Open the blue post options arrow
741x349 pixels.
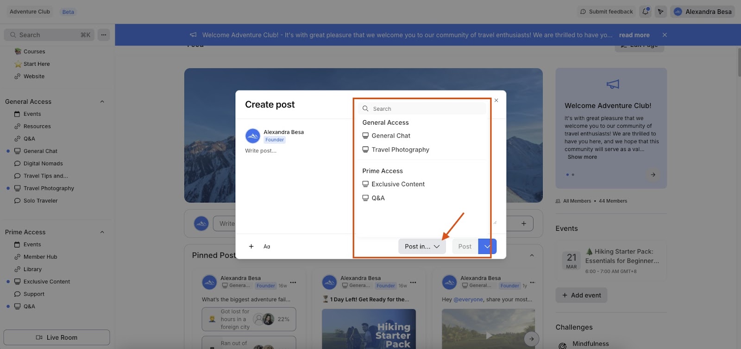click(x=487, y=247)
